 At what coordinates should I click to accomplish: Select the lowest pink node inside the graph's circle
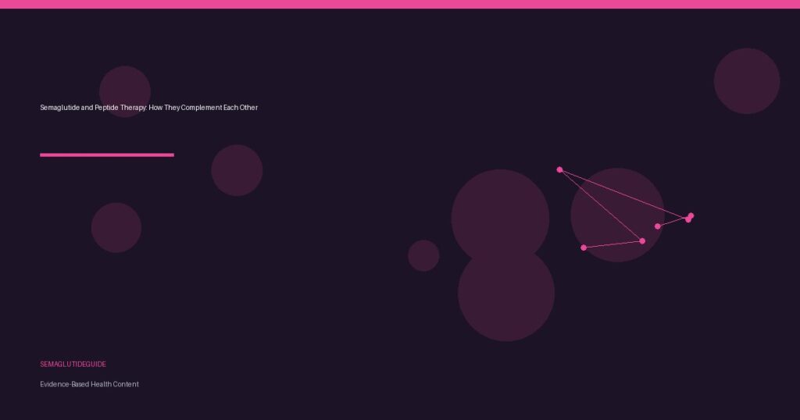click(x=642, y=240)
